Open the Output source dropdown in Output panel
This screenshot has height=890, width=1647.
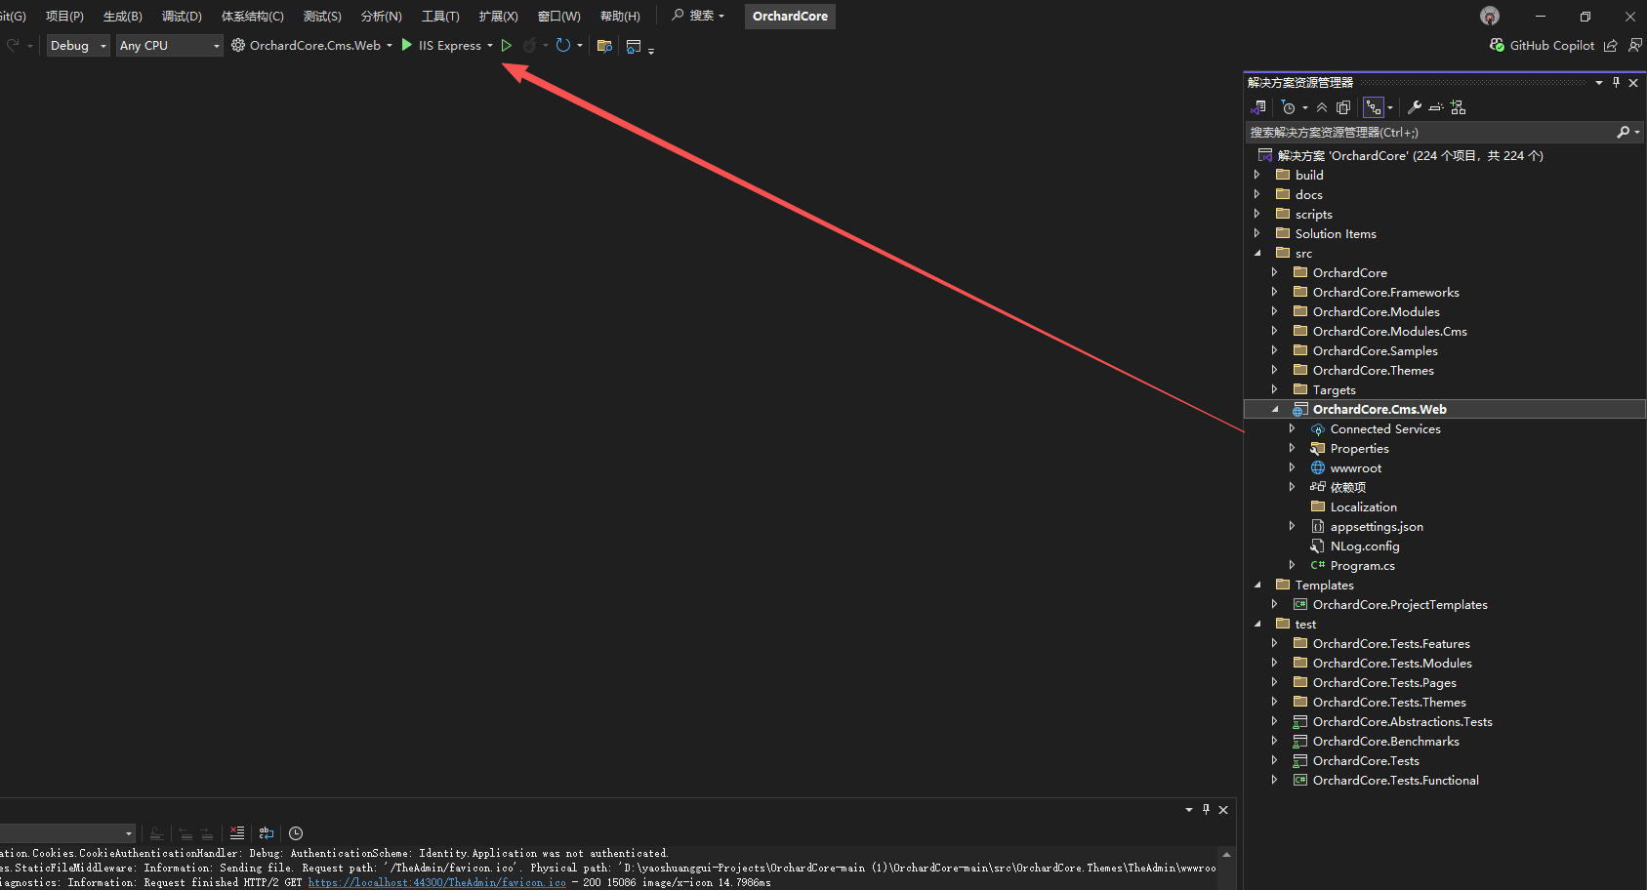coord(67,833)
